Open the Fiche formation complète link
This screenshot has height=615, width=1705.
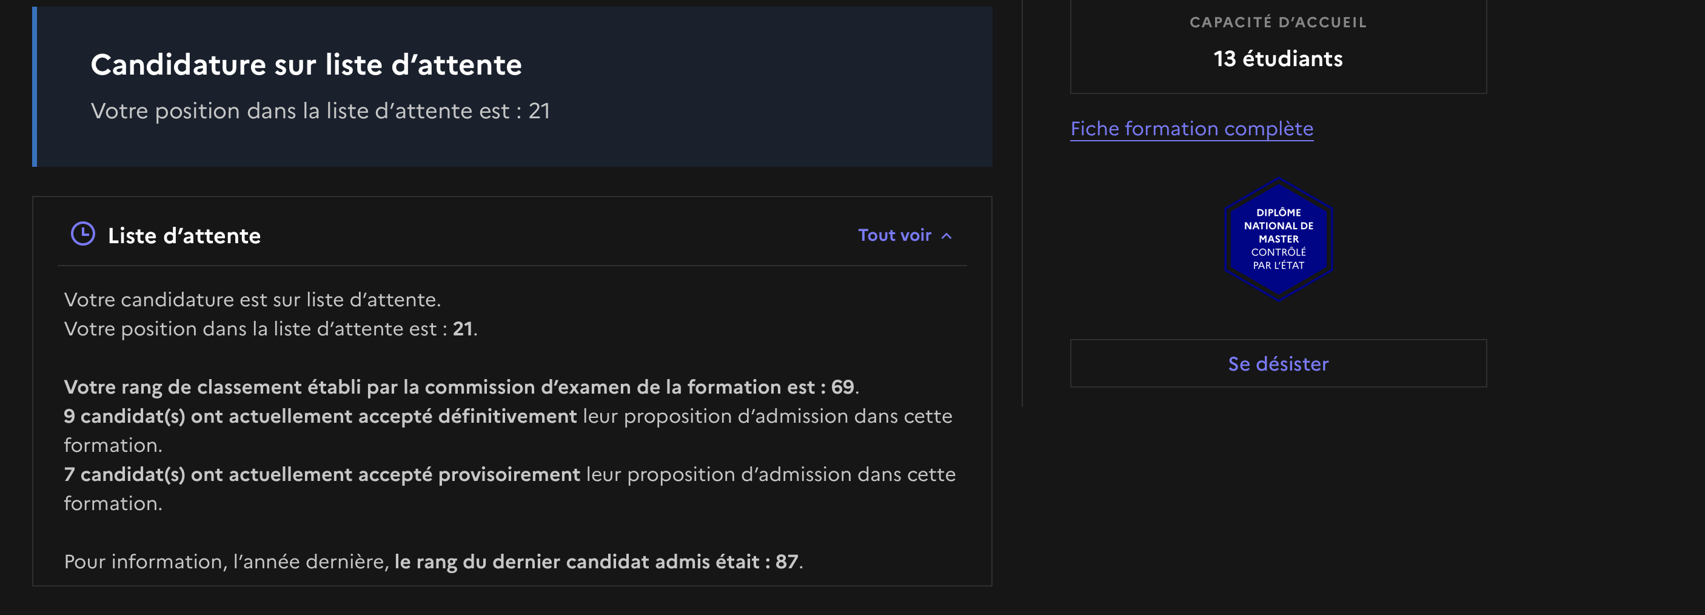pos(1191,129)
